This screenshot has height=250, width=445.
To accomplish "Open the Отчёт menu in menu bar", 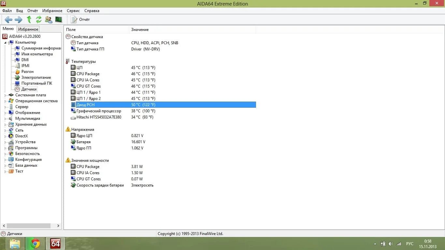I will click(x=33, y=11).
